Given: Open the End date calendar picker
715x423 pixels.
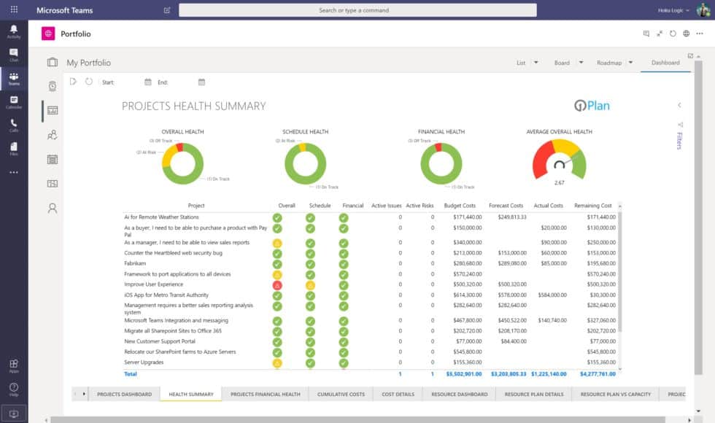Looking at the screenshot, I should 201,82.
